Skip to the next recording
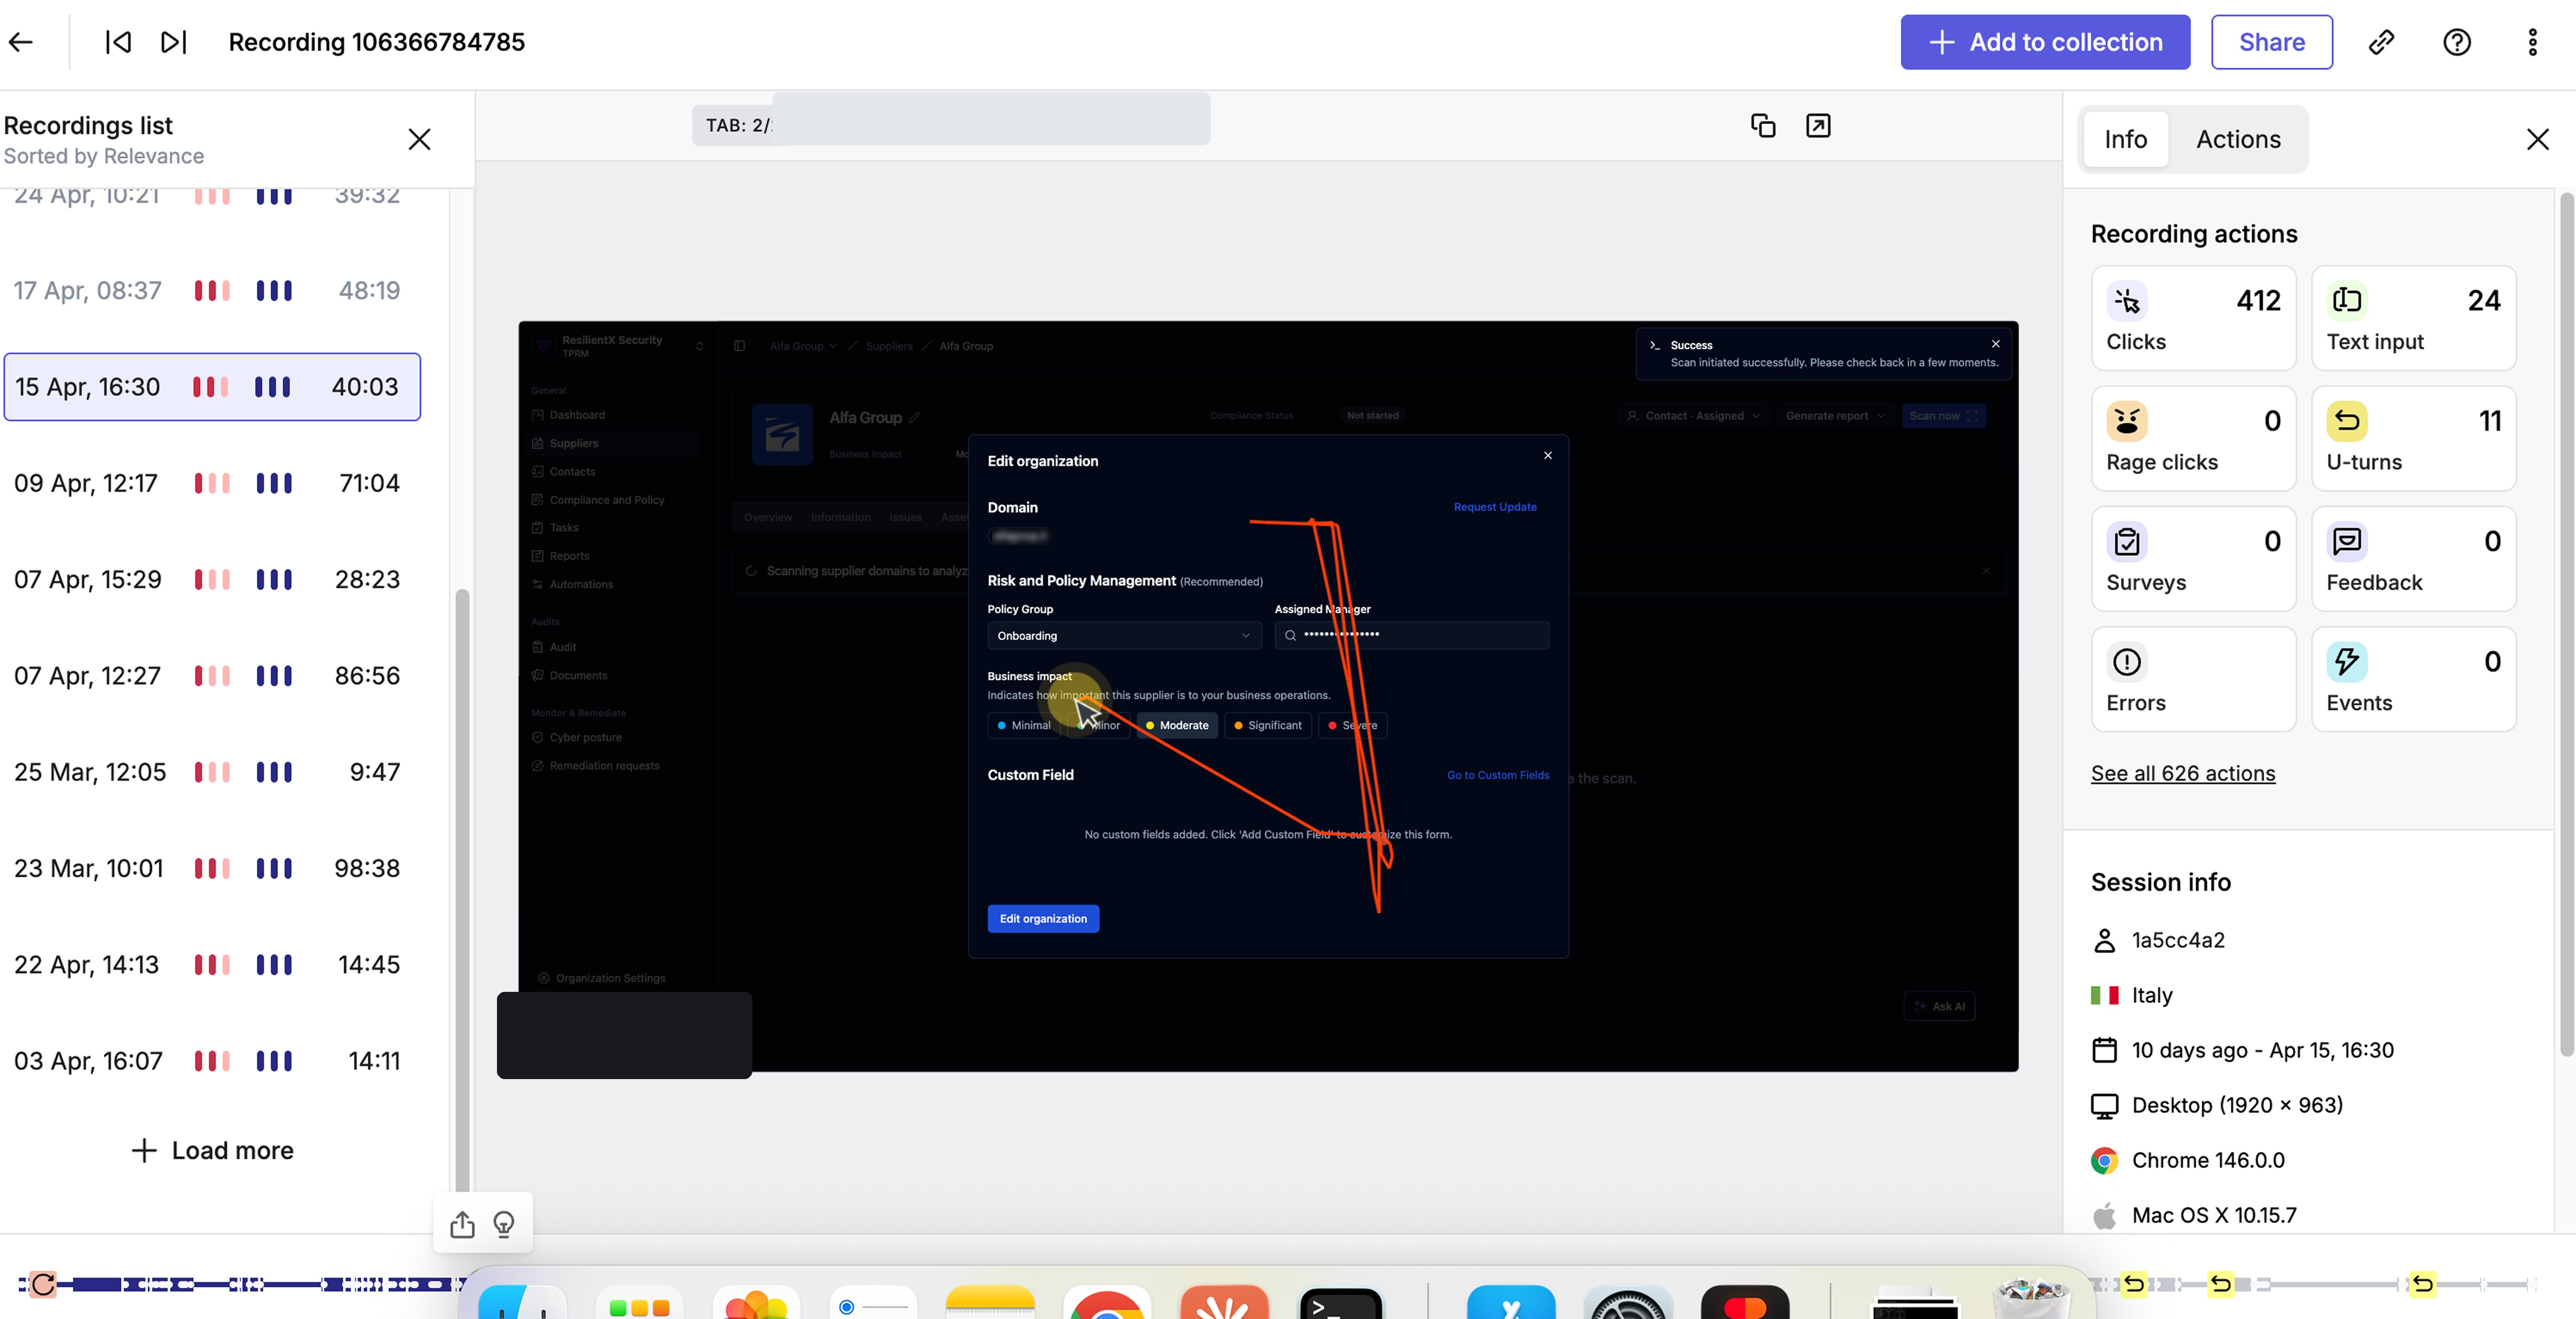The height and width of the screenshot is (1319, 2576). point(174,42)
